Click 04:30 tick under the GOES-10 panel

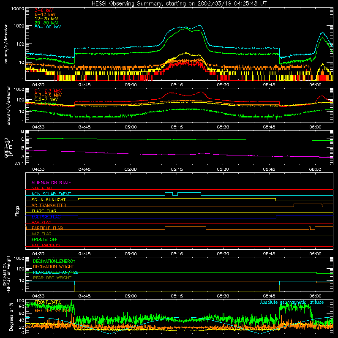pos(38,169)
